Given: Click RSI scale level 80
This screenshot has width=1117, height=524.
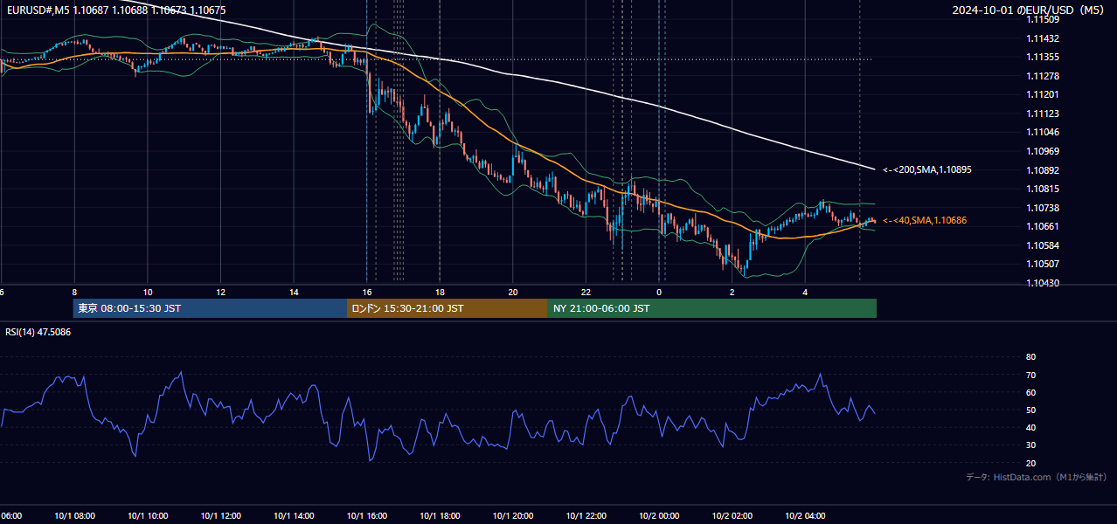Looking at the screenshot, I should tap(1030, 357).
